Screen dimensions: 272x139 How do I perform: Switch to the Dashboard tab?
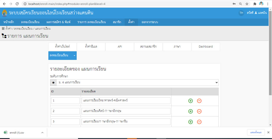[x=205, y=47]
